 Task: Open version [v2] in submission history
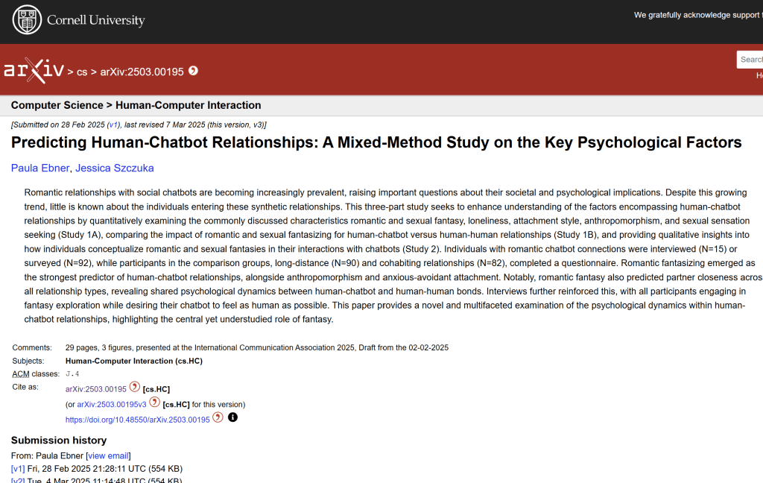17,481
